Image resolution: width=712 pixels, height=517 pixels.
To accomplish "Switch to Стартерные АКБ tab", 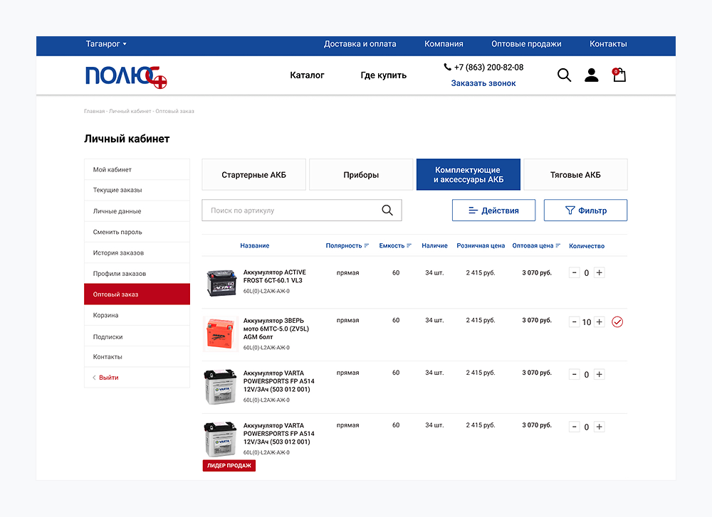I will 253,175.
